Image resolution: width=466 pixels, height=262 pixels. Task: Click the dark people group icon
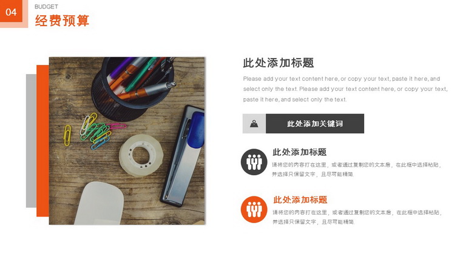click(x=254, y=162)
